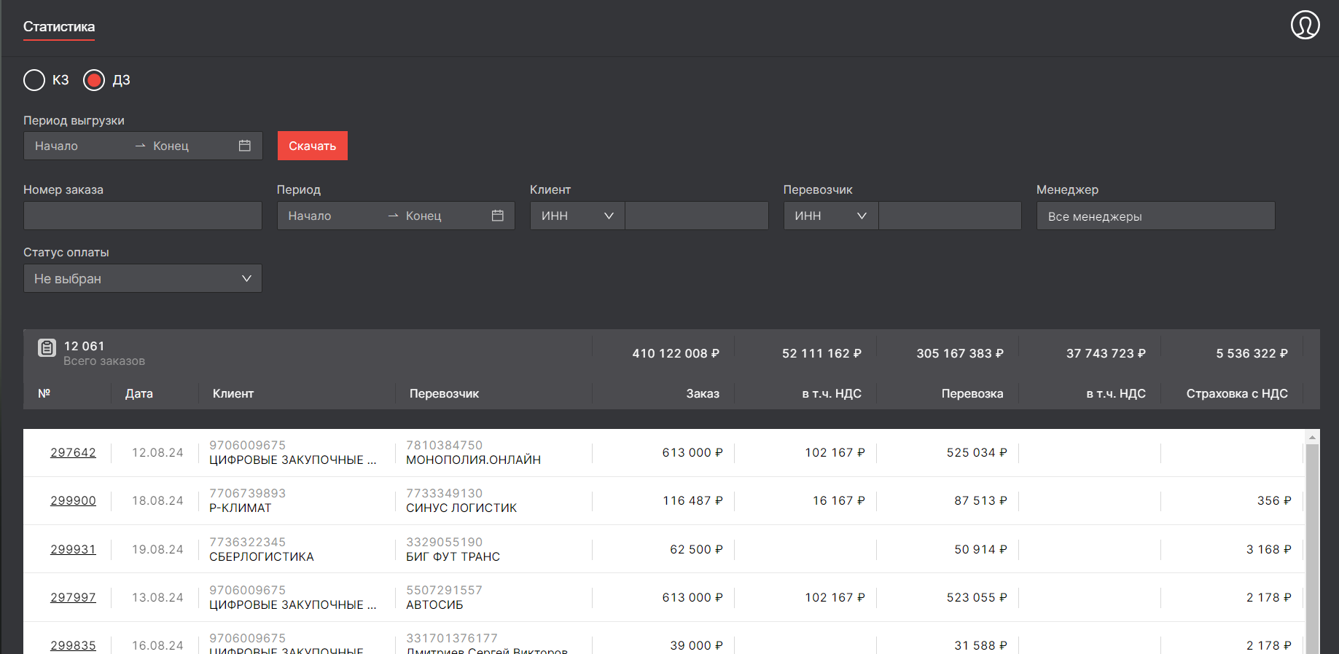Click the Скачать button

click(x=313, y=146)
